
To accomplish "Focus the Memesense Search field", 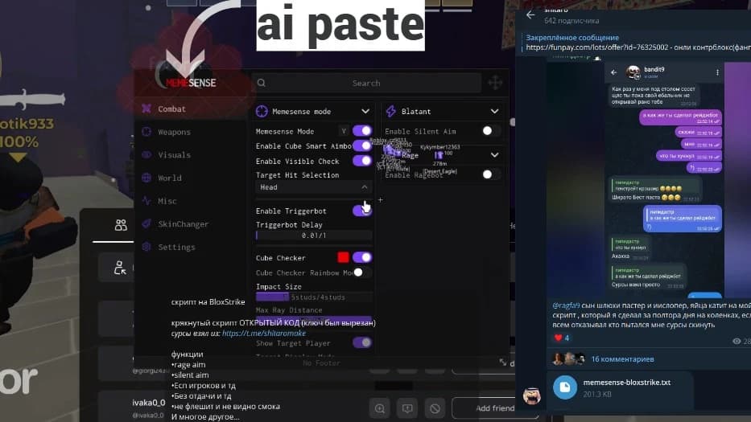I will pyautogui.click(x=366, y=83).
